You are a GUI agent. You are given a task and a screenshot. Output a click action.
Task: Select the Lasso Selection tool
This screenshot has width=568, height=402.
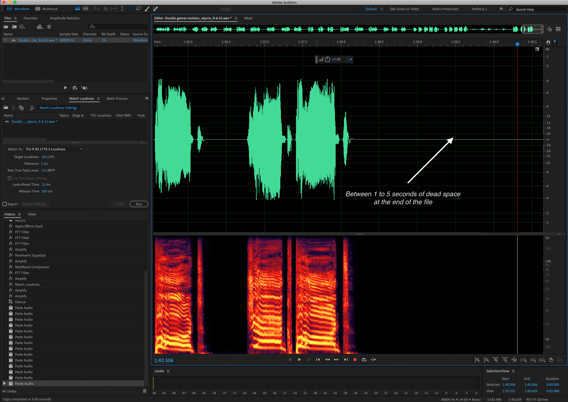(x=139, y=9)
